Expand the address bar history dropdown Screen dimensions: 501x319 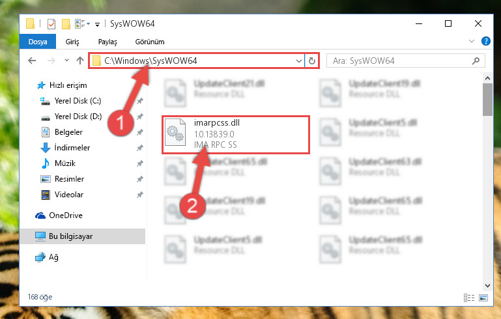coord(299,61)
